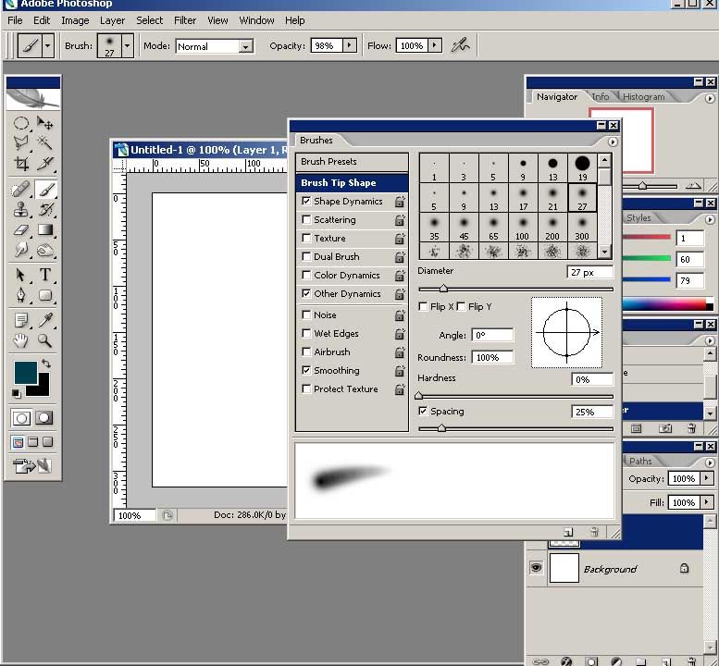Select the Rounded Rectangle shape tool
Image resolution: width=719 pixels, height=666 pixels.
click(45, 295)
